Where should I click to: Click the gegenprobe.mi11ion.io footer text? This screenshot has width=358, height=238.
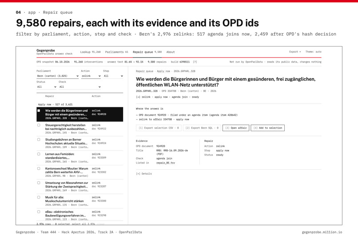point(322,232)
